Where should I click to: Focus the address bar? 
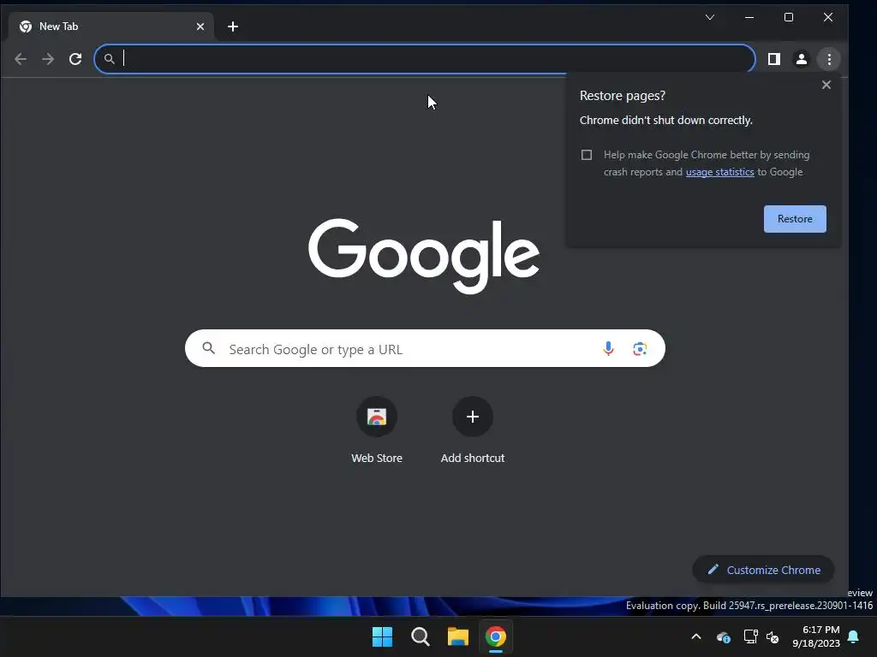[x=425, y=59]
